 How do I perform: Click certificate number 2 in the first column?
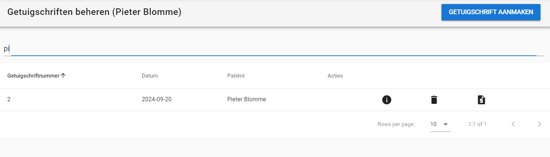(9, 99)
